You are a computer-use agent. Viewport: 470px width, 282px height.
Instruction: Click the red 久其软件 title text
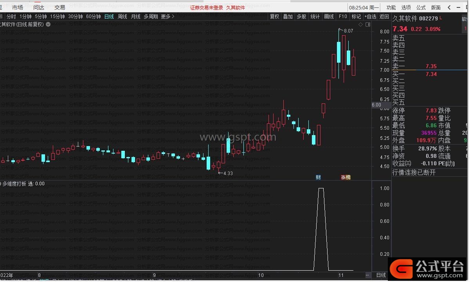point(236,8)
